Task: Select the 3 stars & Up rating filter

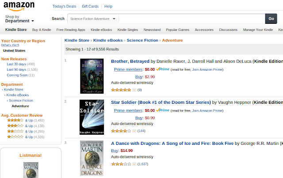Action: pyautogui.click(x=26, y=126)
